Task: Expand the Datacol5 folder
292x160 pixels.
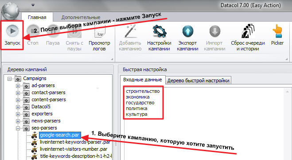Action: pyautogui.click(x=18, y=107)
